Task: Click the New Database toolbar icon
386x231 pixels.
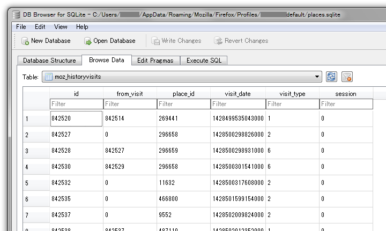Action: [25, 41]
